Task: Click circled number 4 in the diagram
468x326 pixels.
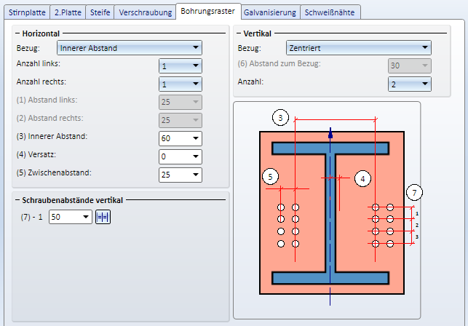Action: click(363, 178)
